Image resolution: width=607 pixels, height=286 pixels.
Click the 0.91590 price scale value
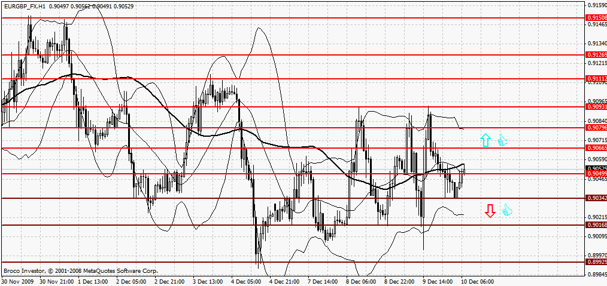pos(597,5)
